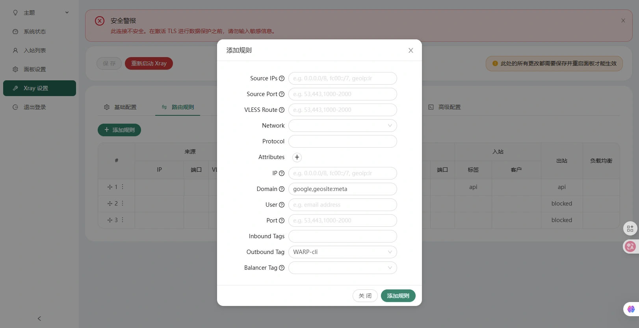Switch to the 基础配置 tab

tap(121, 107)
